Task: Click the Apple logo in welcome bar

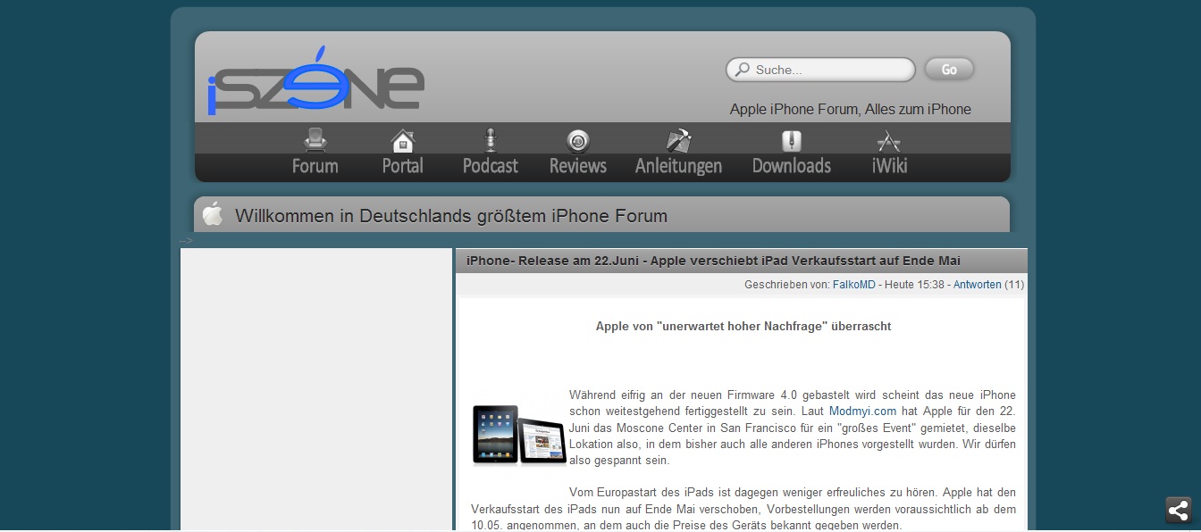Action: tap(213, 214)
